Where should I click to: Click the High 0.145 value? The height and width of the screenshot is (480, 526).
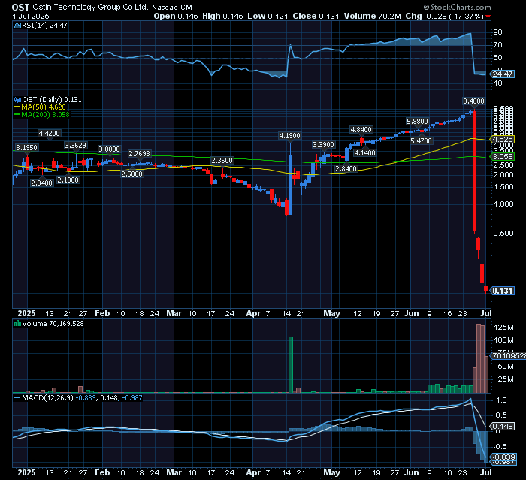(222, 16)
